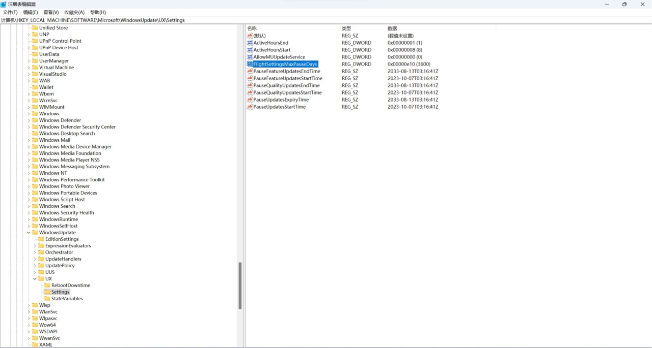The image size is (652, 348).
Task: Select the WindowsSelfHost key
Action: pyautogui.click(x=58, y=226)
